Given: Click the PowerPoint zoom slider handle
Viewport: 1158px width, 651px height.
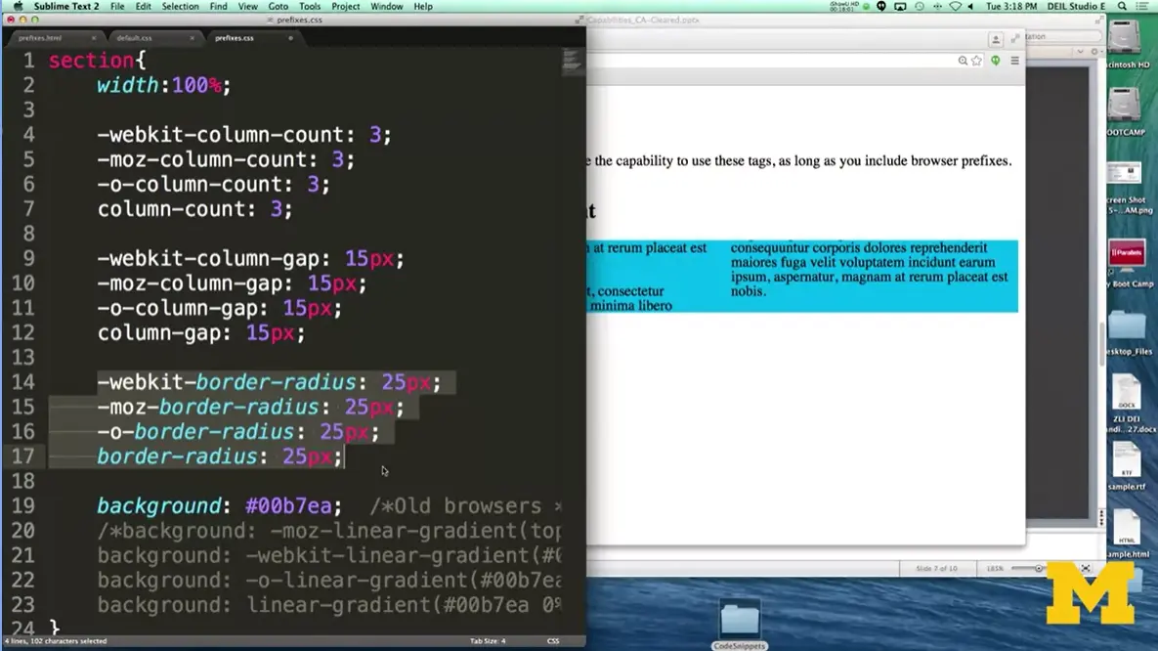Looking at the screenshot, I should (1039, 568).
